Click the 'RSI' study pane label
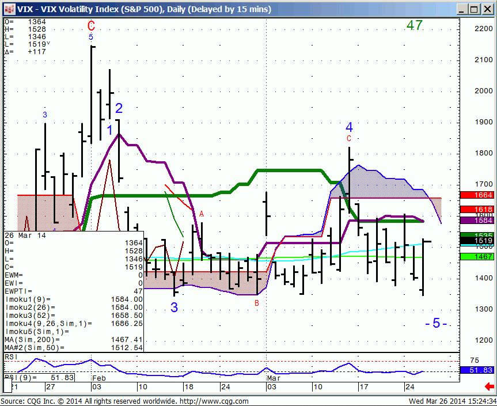Viewport: 497px width, 406px height. 12,357
